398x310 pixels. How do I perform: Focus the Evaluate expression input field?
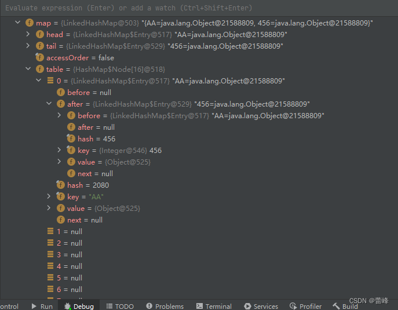tap(199, 8)
